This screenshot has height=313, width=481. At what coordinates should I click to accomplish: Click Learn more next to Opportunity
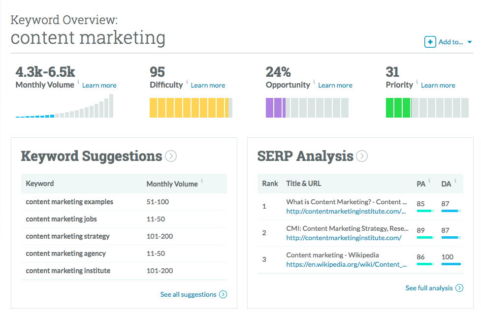click(335, 86)
